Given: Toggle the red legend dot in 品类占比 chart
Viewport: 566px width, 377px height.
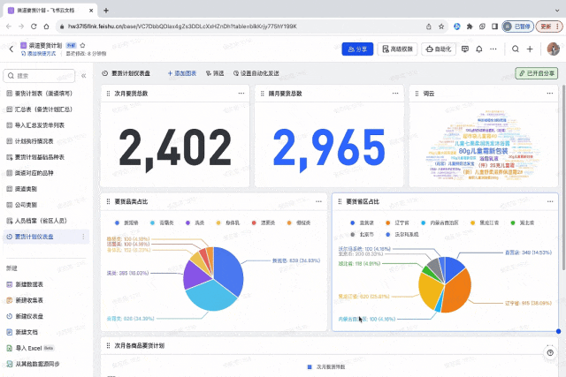Looking at the screenshot, I should point(254,222).
